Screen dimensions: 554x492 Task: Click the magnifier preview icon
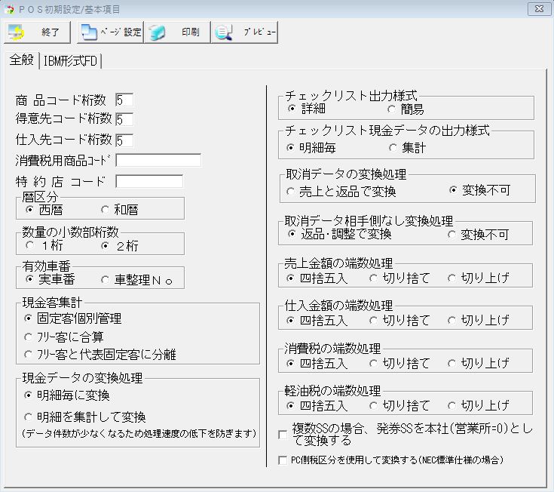[224, 32]
